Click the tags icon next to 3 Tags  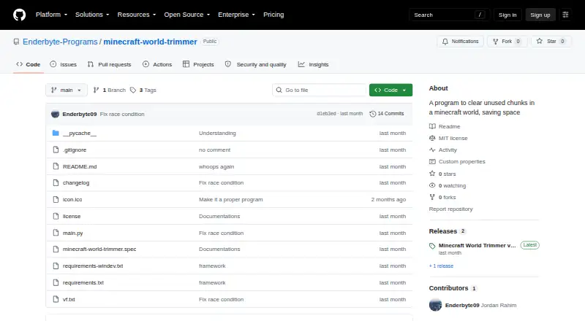(133, 90)
